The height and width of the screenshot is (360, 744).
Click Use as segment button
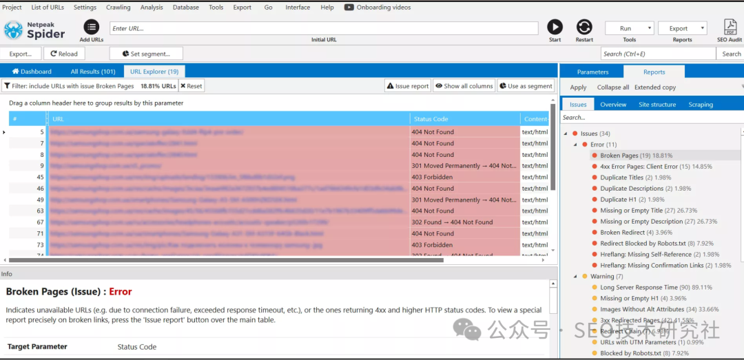click(526, 86)
